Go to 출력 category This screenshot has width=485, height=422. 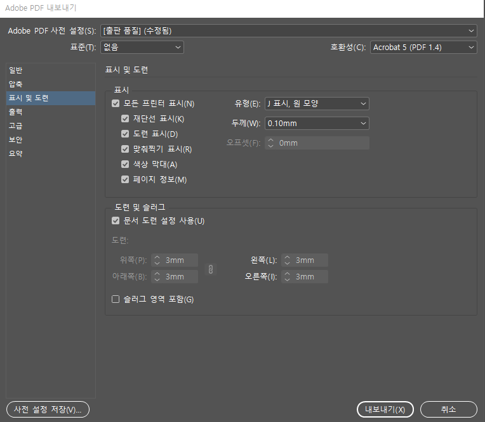51,112
